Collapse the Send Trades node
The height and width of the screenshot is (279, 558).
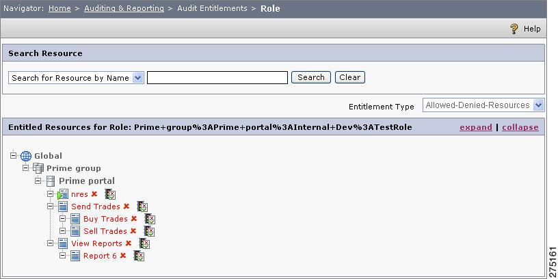coord(50,206)
